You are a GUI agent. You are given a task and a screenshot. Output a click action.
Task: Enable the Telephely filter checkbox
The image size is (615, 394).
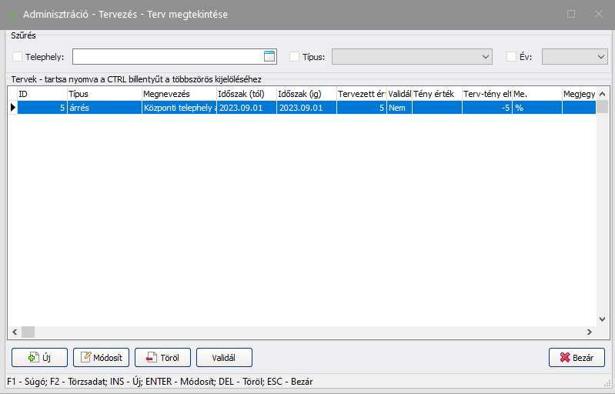point(18,56)
